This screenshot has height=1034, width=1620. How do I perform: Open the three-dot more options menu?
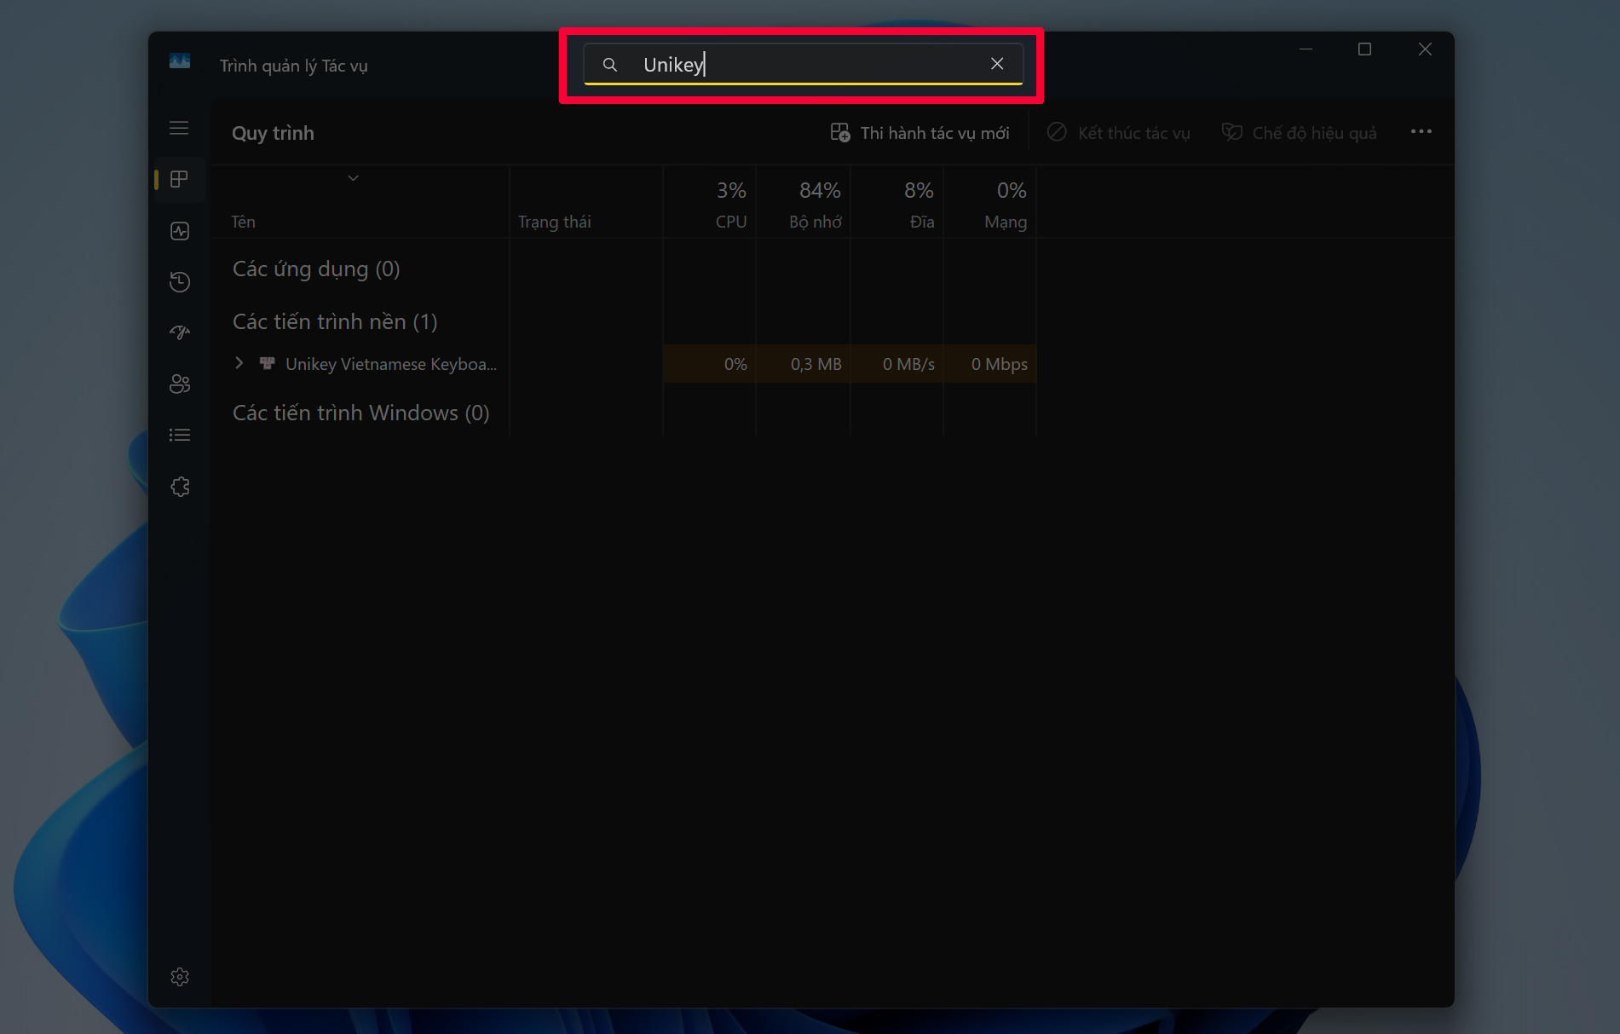pyautogui.click(x=1421, y=131)
